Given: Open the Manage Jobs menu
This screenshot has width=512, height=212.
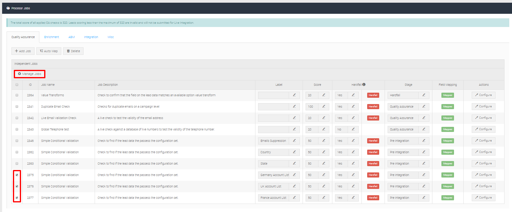Looking at the screenshot, I should click(x=29, y=74).
